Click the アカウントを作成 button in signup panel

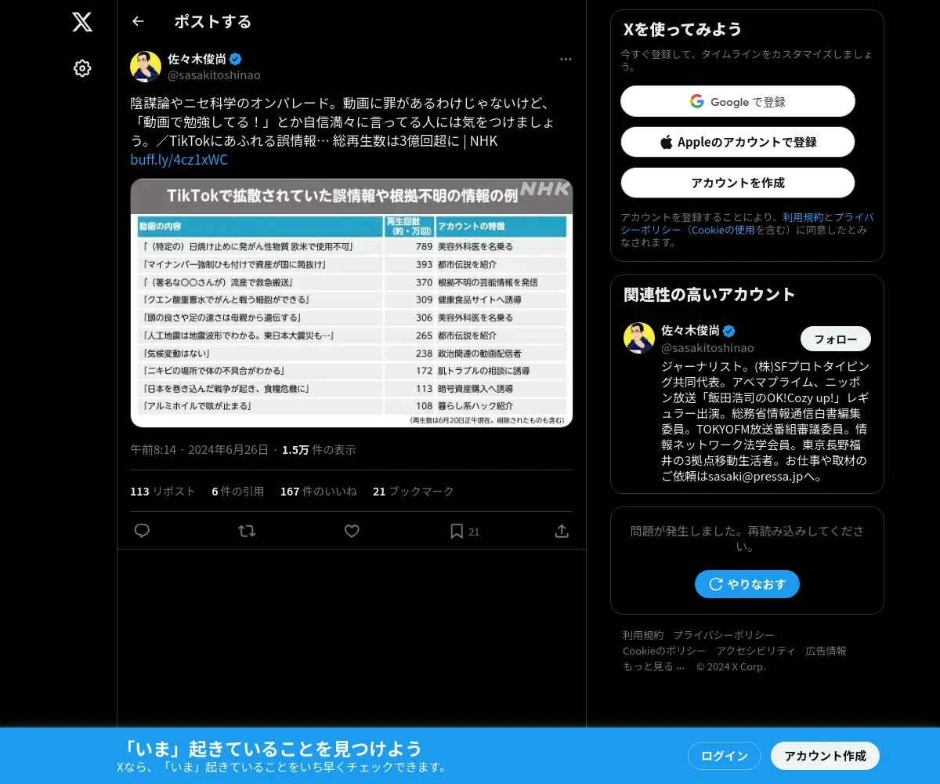click(738, 183)
